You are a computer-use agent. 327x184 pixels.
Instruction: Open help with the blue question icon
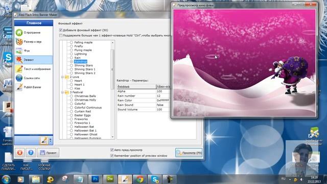point(31,153)
